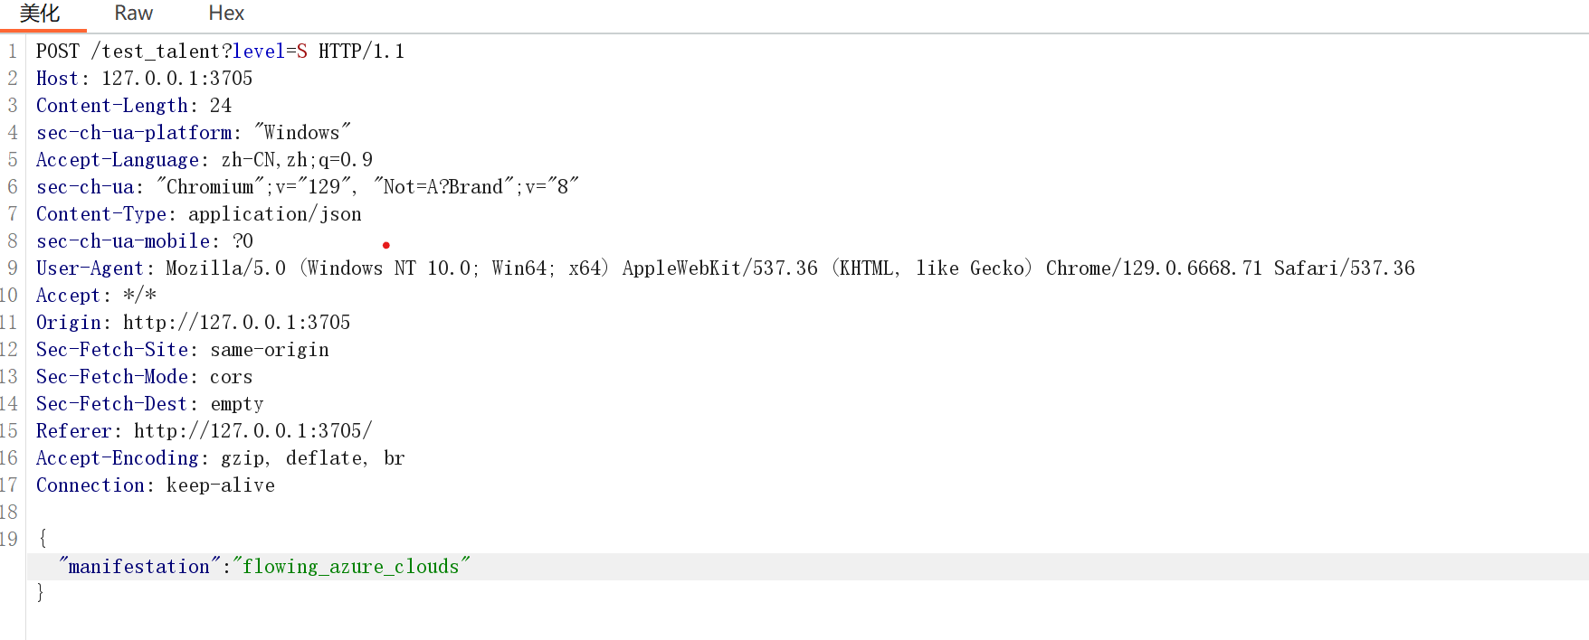Viewport: 1589px width, 640px height.
Task: Click the "manifestation" JSON key
Action: 139,567
